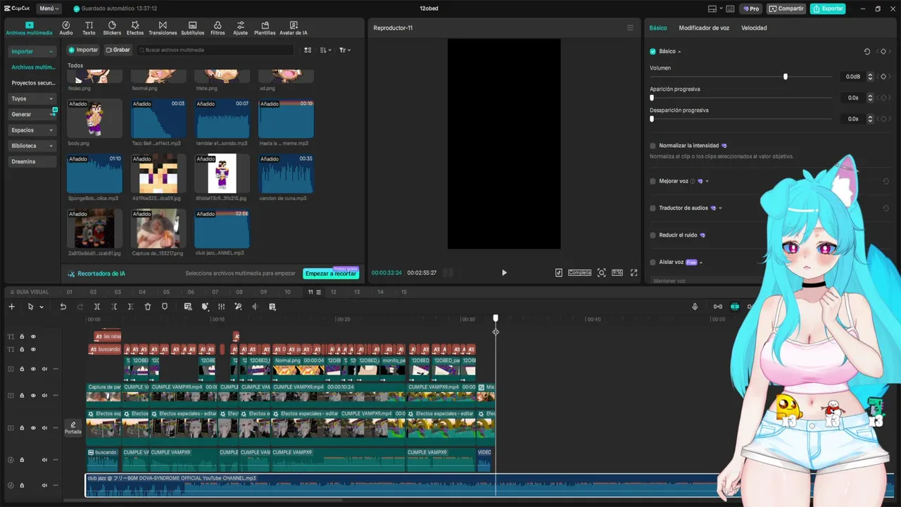
Task: Enable Normalizar la intensidad
Action: (x=653, y=146)
